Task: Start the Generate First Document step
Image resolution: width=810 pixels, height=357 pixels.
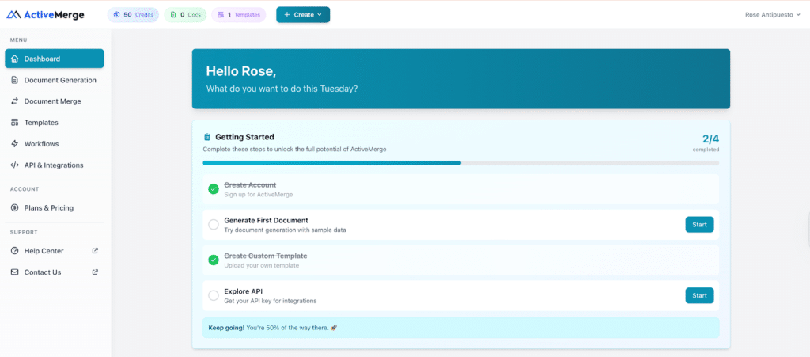Action: point(699,225)
